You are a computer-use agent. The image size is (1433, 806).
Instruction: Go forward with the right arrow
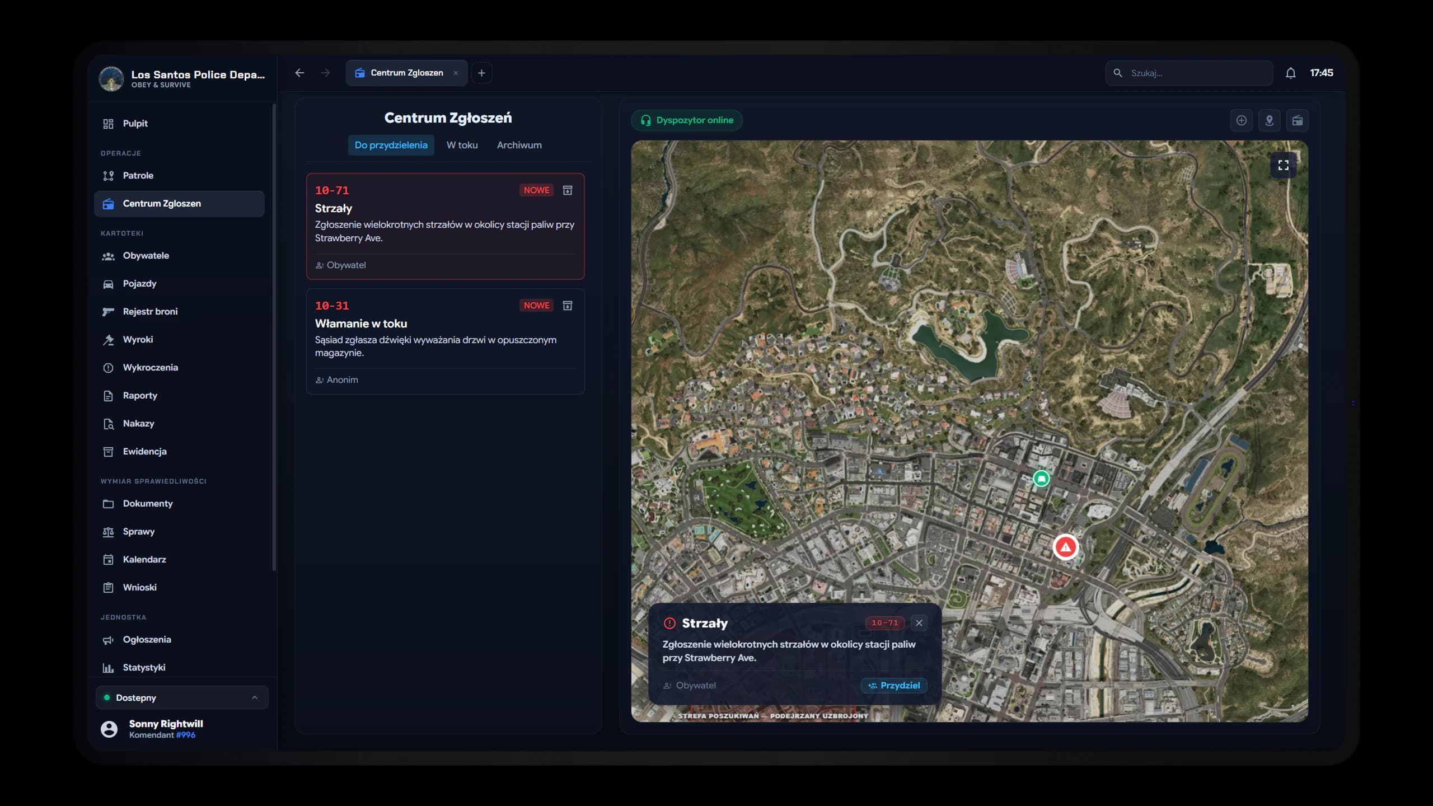tap(325, 73)
